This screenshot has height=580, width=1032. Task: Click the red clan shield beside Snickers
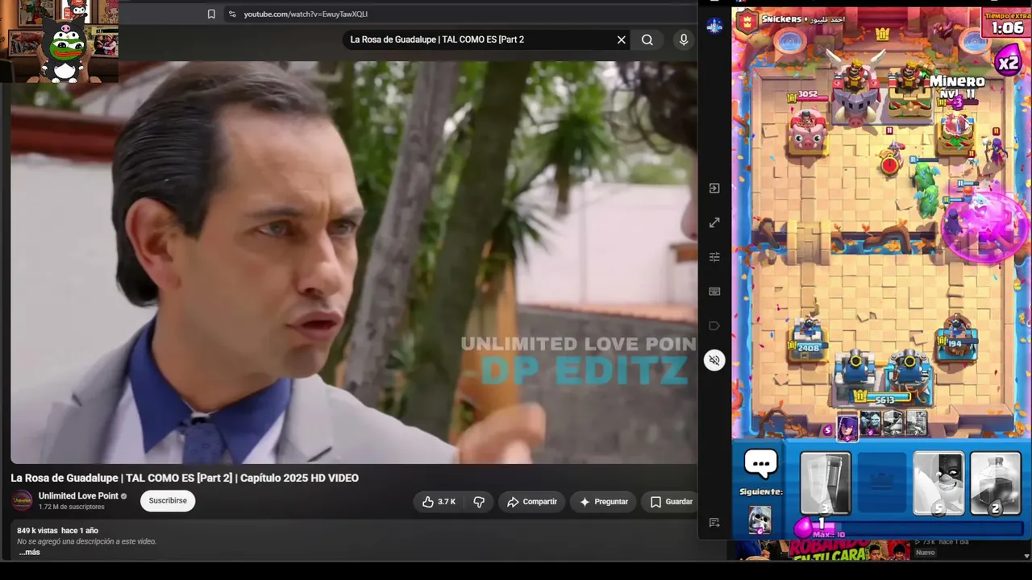747,22
